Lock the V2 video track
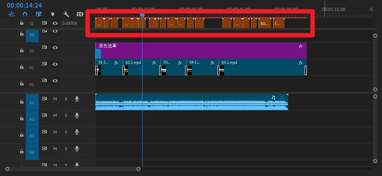The width and height of the screenshot is (382, 176). tap(22, 67)
